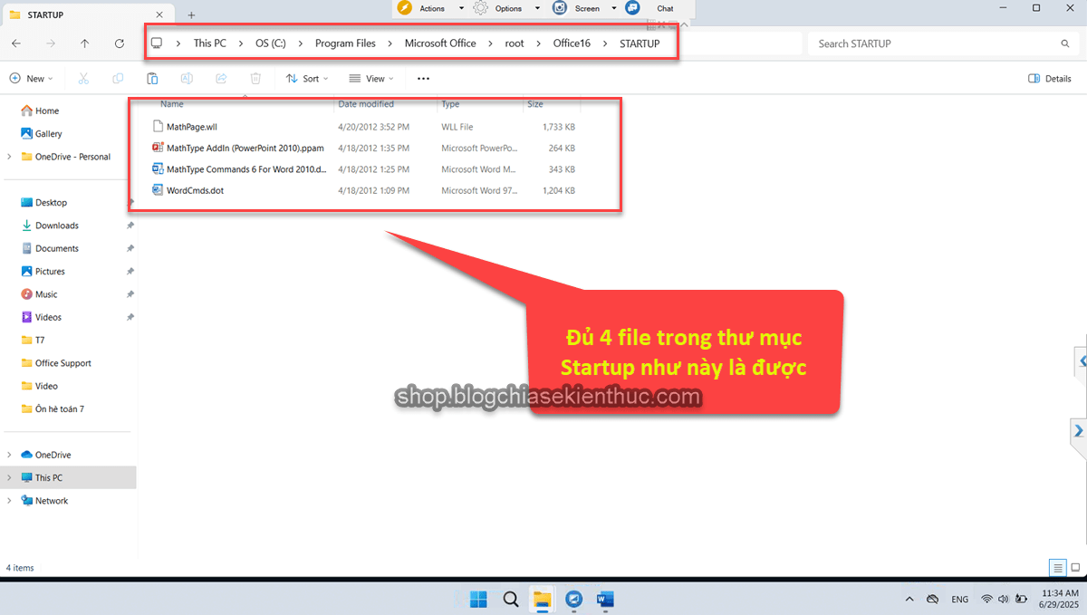Click the Actions pencil icon
The image size is (1087, 615).
pyautogui.click(x=404, y=8)
